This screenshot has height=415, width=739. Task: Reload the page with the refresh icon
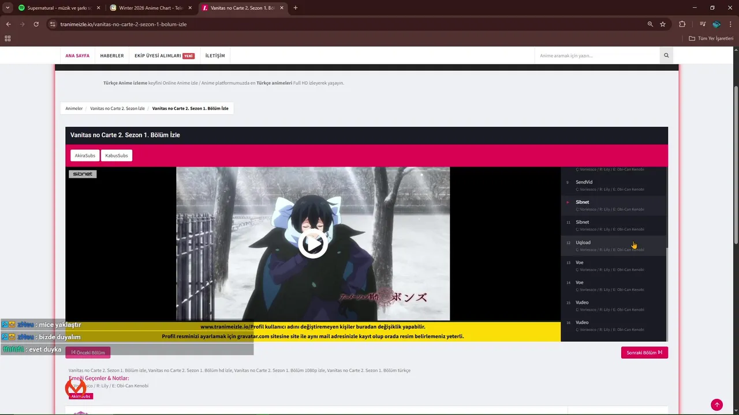pyautogui.click(x=36, y=24)
